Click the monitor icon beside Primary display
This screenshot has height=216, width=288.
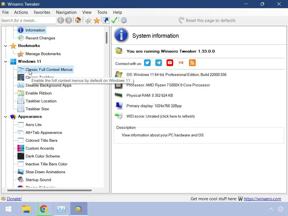[x=119, y=106]
